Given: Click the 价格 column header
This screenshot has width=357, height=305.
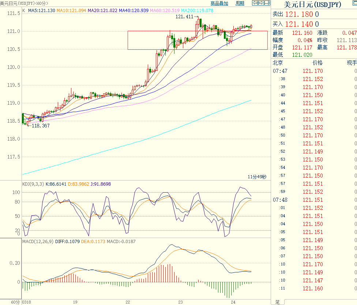Looking at the screenshot, I should [x=317, y=63].
